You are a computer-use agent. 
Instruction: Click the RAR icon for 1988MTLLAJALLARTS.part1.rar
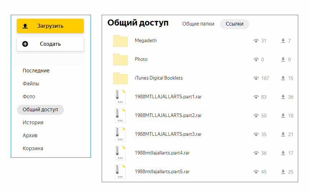(120, 97)
